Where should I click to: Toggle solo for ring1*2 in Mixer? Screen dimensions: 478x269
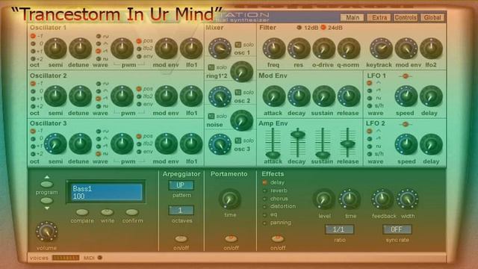click(x=211, y=67)
